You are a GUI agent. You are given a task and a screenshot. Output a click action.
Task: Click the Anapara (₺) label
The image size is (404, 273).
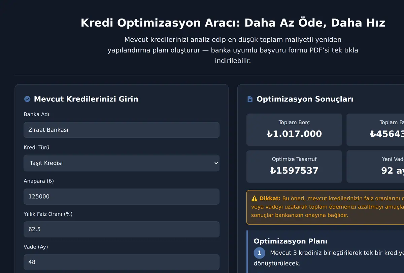[x=39, y=181]
